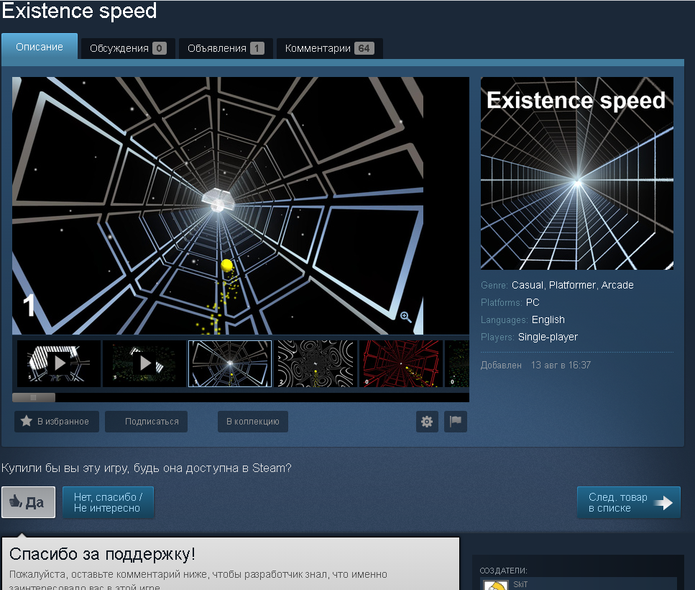695x590 pixels.
Task: Click the date 13 авг в 16:37
Action: pyautogui.click(x=561, y=365)
